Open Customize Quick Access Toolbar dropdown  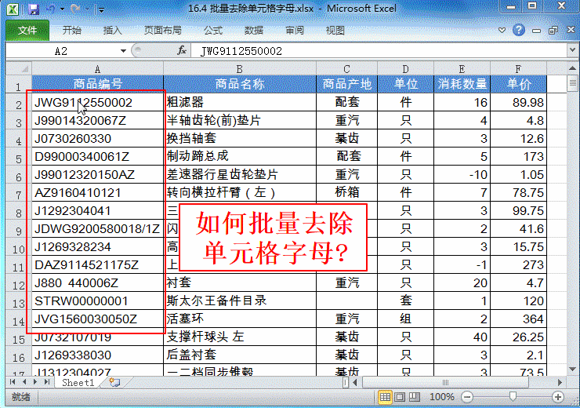click(102, 9)
